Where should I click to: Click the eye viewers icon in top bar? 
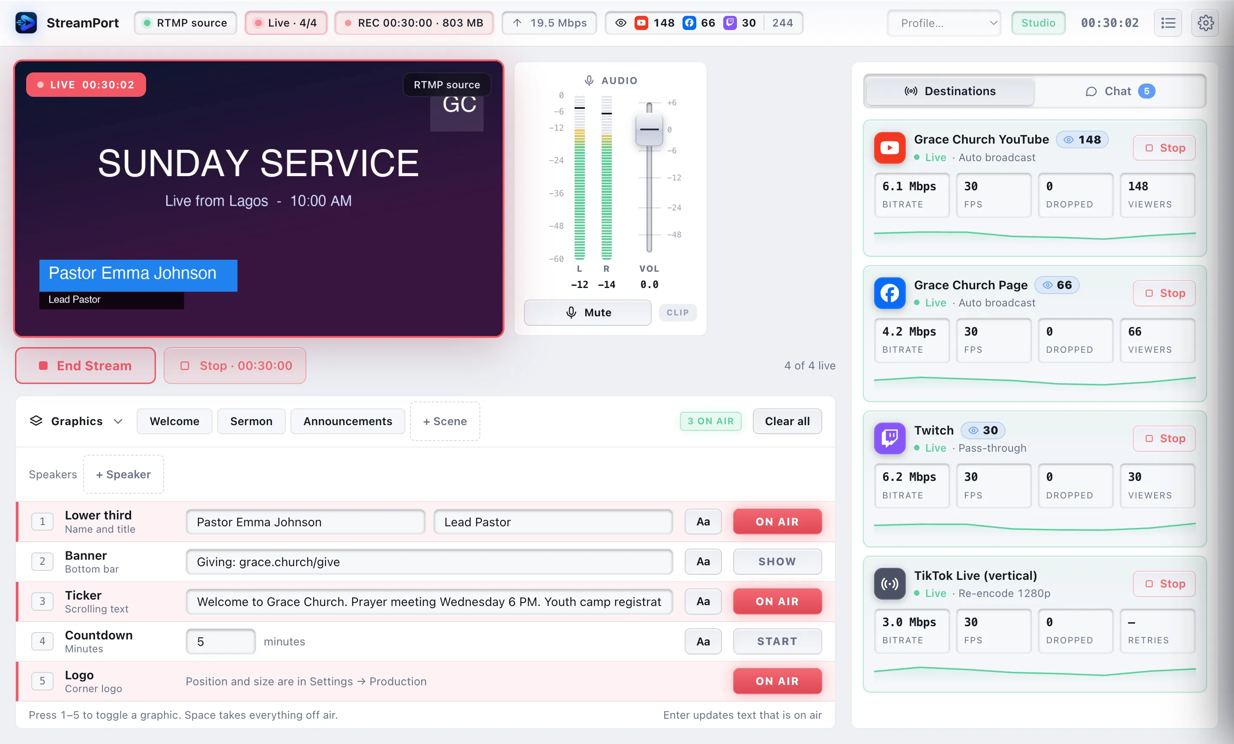click(x=620, y=23)
